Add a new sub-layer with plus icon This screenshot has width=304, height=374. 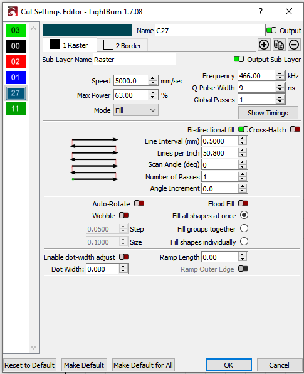(x=264, y=45)
